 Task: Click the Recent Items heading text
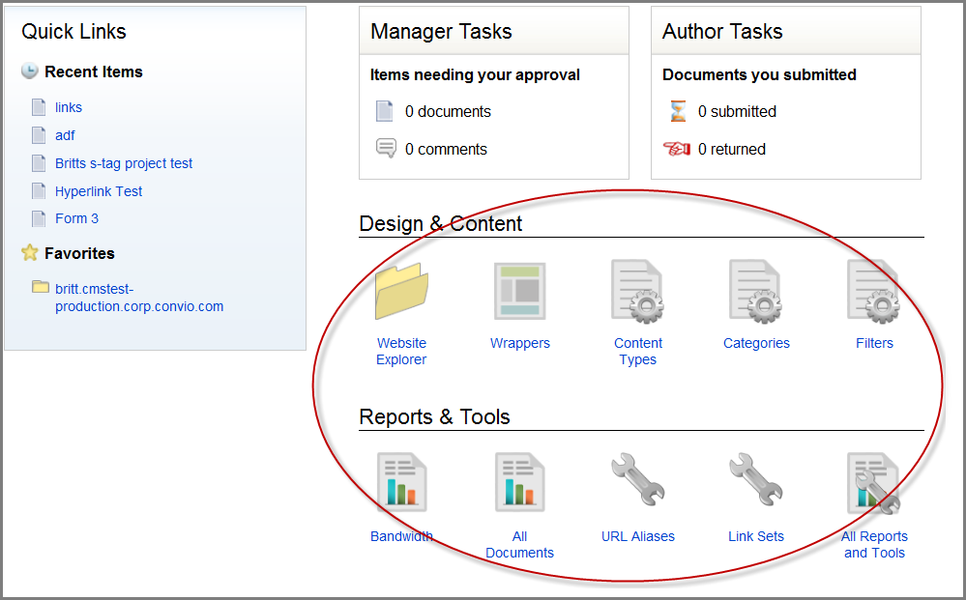point(94,72)
